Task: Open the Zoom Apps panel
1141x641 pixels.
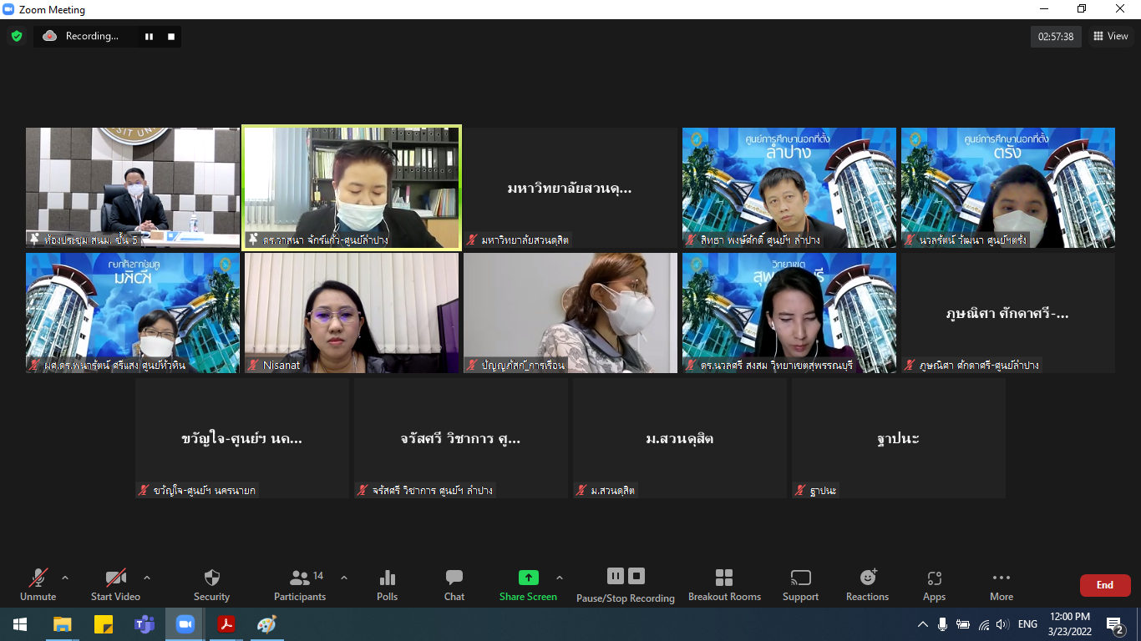Action: pos(934,585)
